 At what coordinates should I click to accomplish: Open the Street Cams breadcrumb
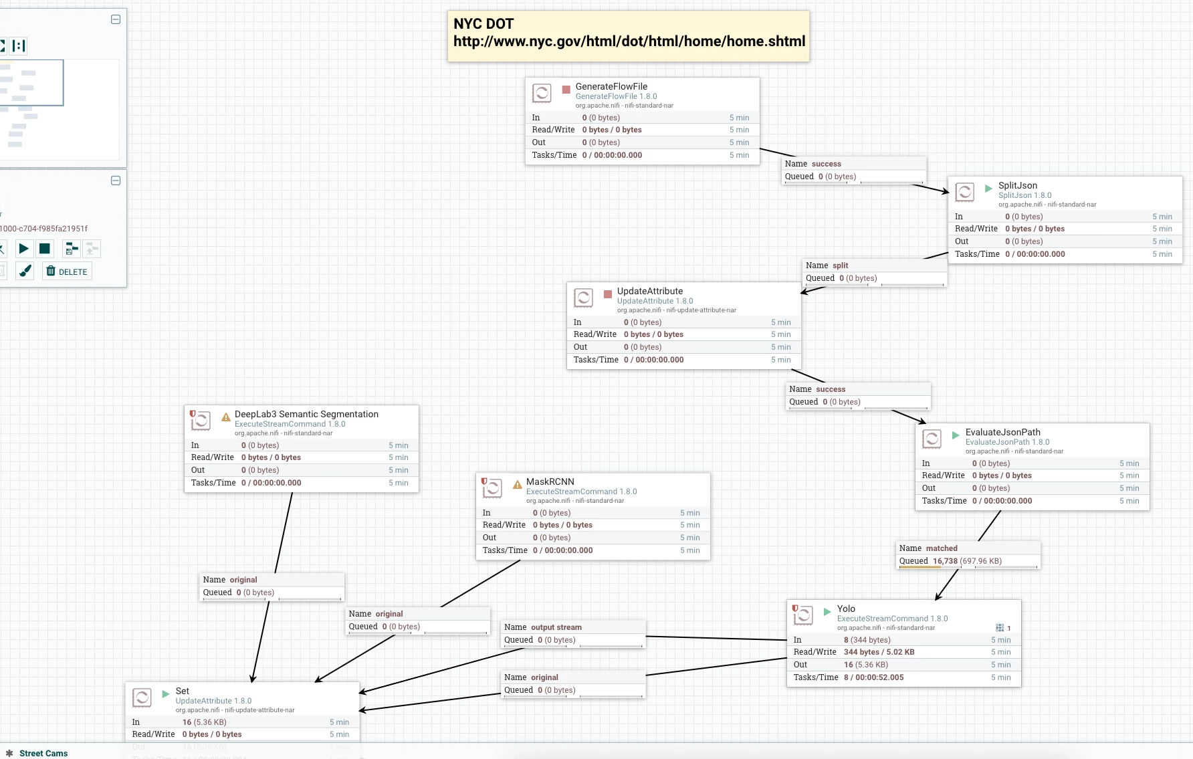pyautogui.click(x=43, y=753)
